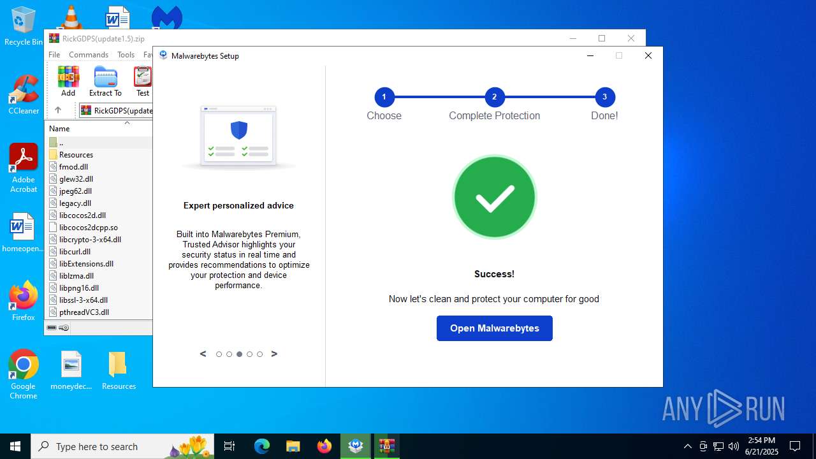Screen dimensions: 816x459
Task: Click the WinRAR address path field
Action: [116, 110]
